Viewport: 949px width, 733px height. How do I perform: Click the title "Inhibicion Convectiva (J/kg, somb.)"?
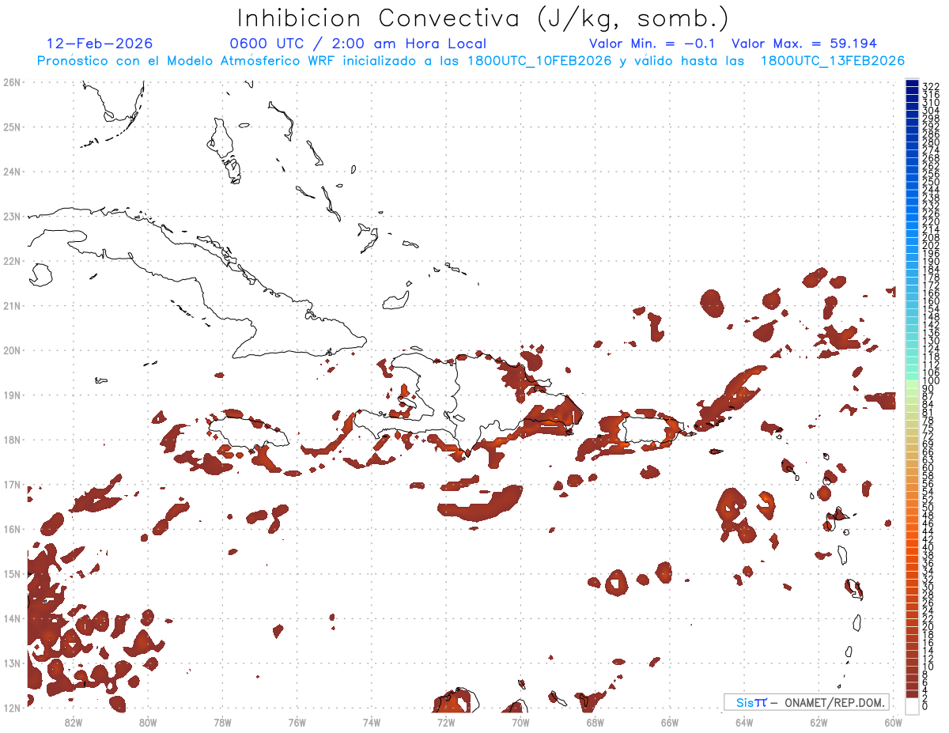pyautogui.click(x=483, y=18)
